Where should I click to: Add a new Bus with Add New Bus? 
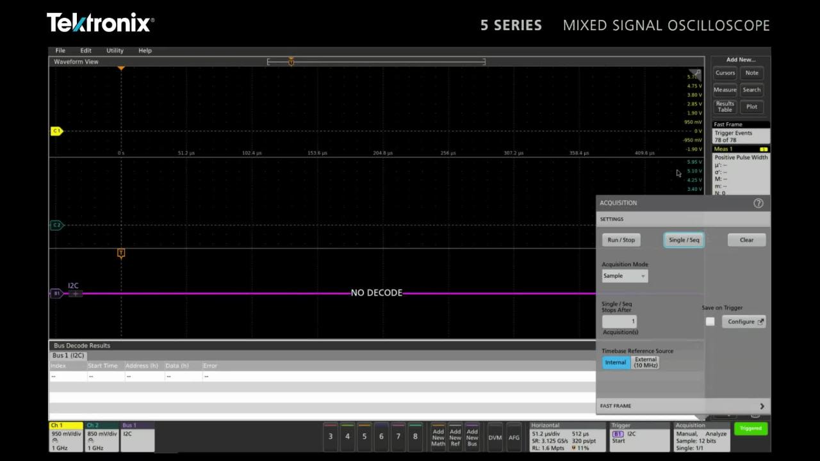[472, 436]
